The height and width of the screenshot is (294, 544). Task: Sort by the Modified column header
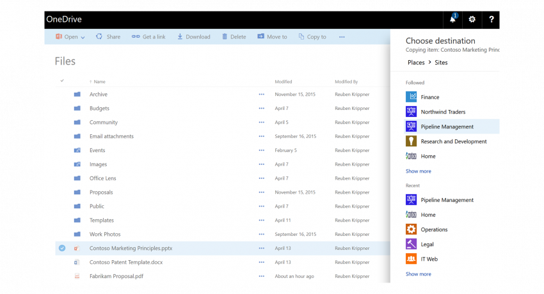point(283,82)
